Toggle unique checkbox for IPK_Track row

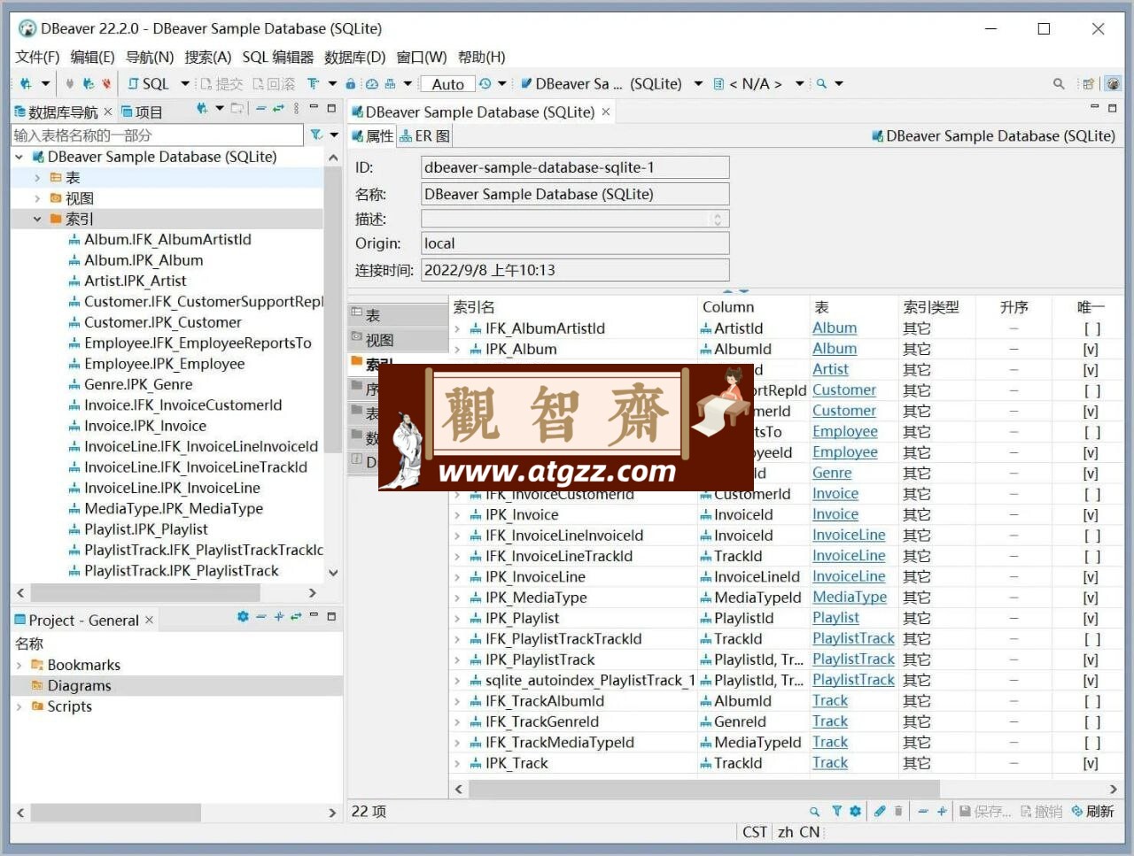tap(1091, 763)
